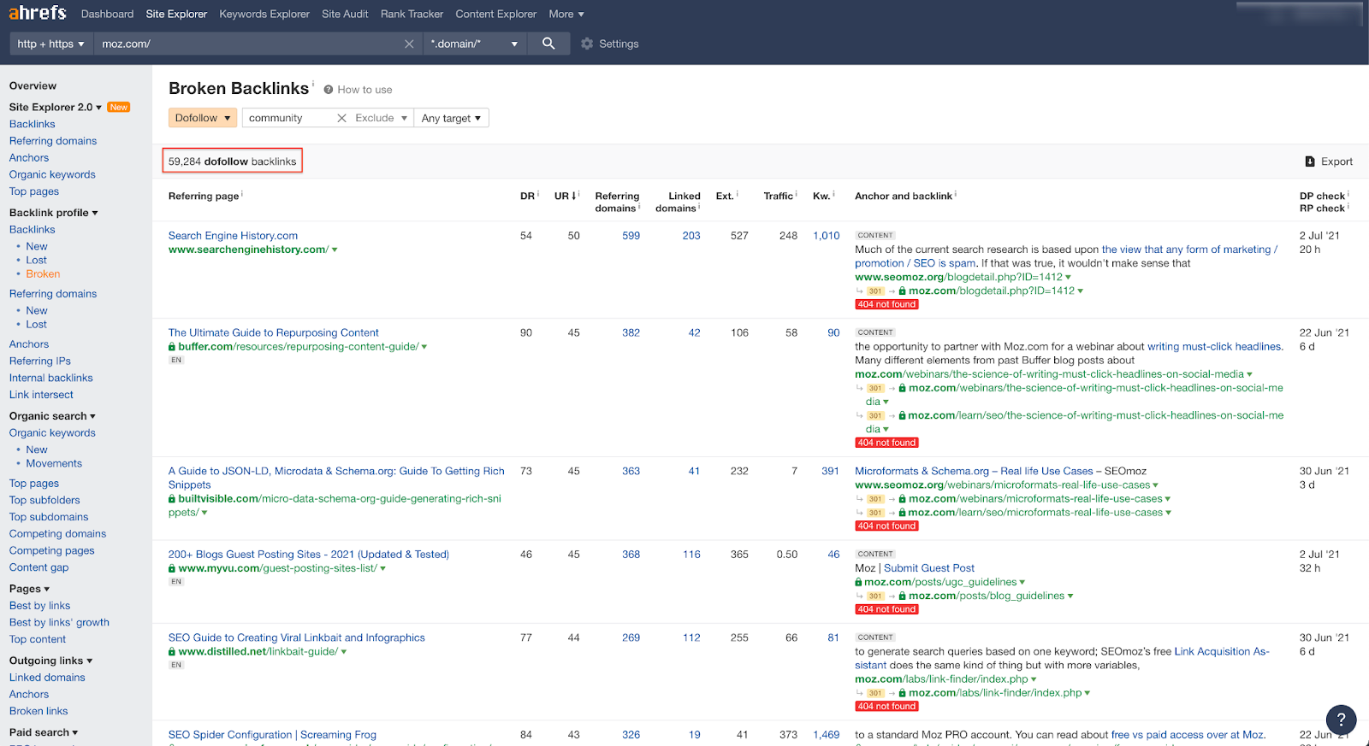Image resolution: width=1369 pixels, height=746 pixels.
Task: Open Linked domains under Outgoing links
Action: (x=47, y=678)
